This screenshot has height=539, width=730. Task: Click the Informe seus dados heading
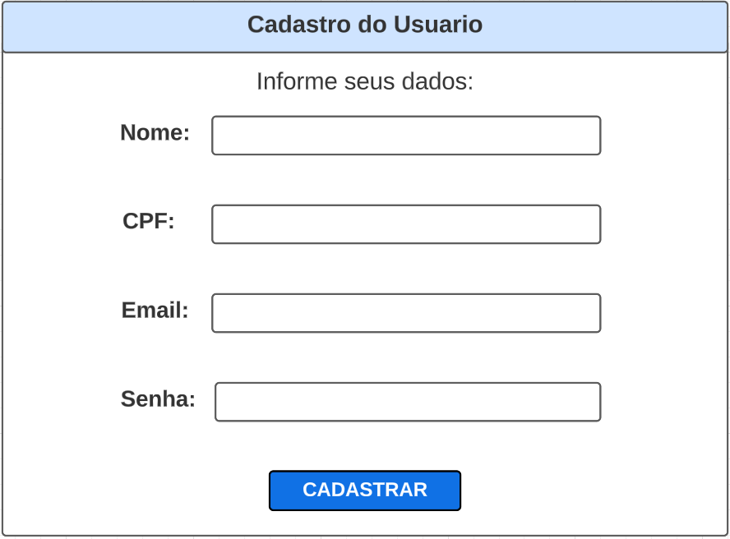(365, 81)
